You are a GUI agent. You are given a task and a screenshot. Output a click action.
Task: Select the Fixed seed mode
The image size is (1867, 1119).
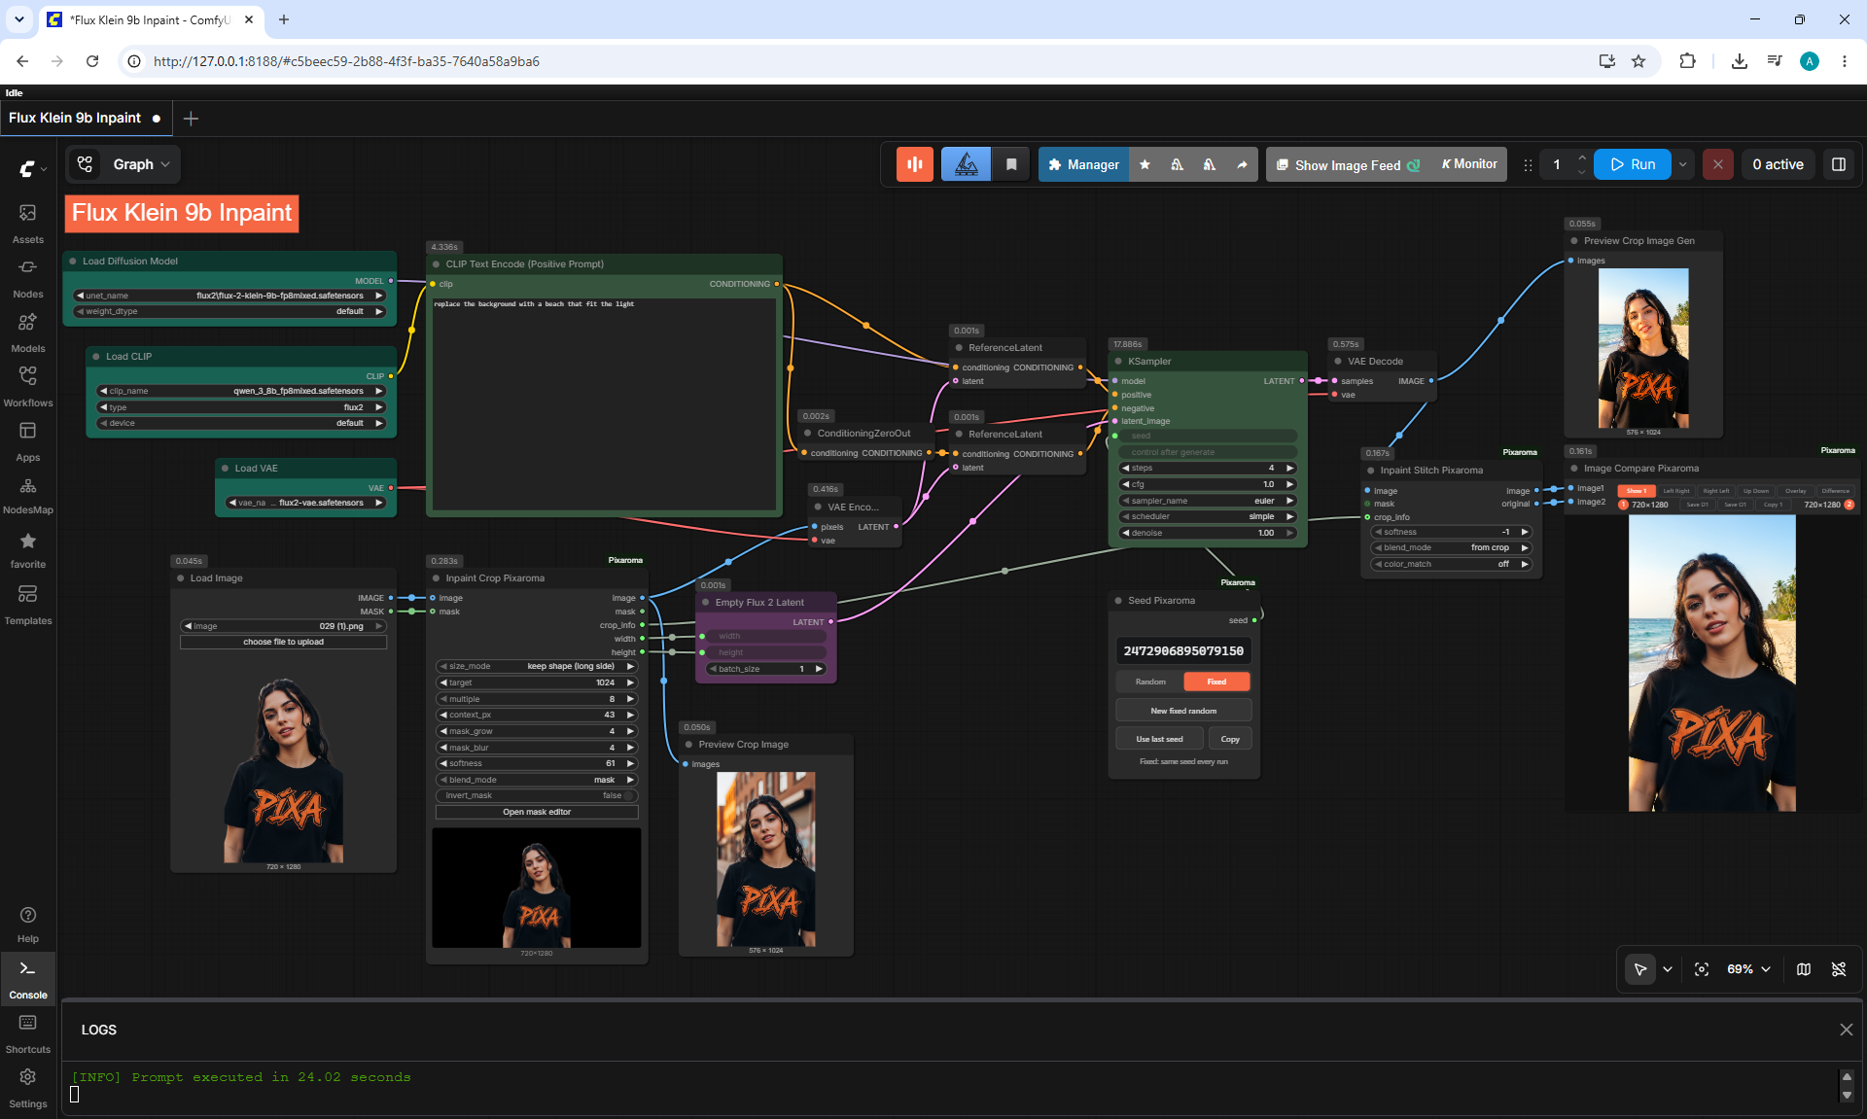pos(1216,682)
